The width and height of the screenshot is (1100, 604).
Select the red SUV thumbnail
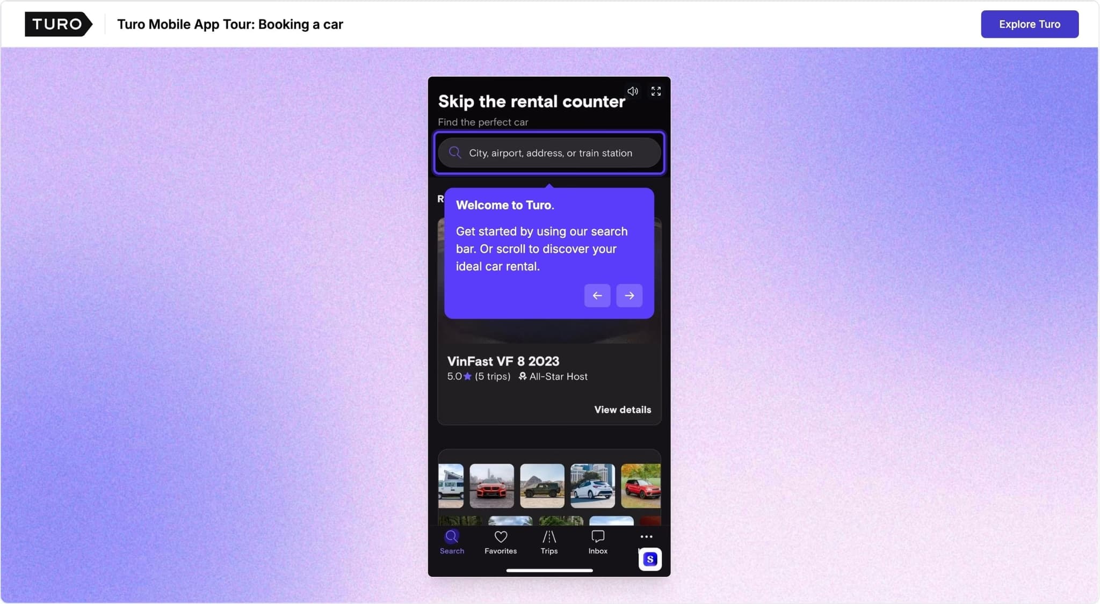point(641,486)
